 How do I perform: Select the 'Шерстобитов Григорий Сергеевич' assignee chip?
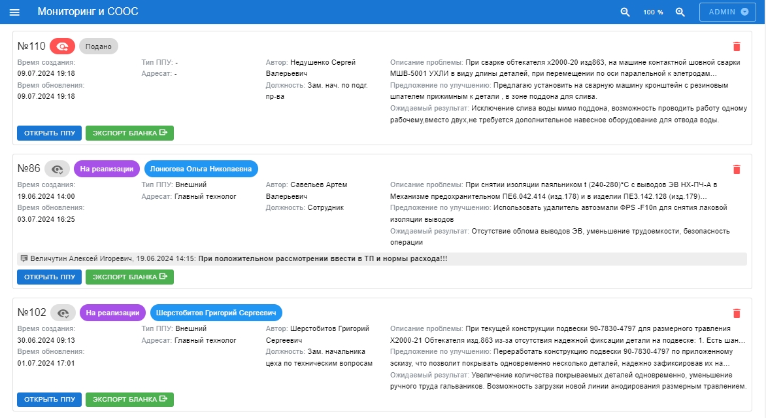pos(216,313)
